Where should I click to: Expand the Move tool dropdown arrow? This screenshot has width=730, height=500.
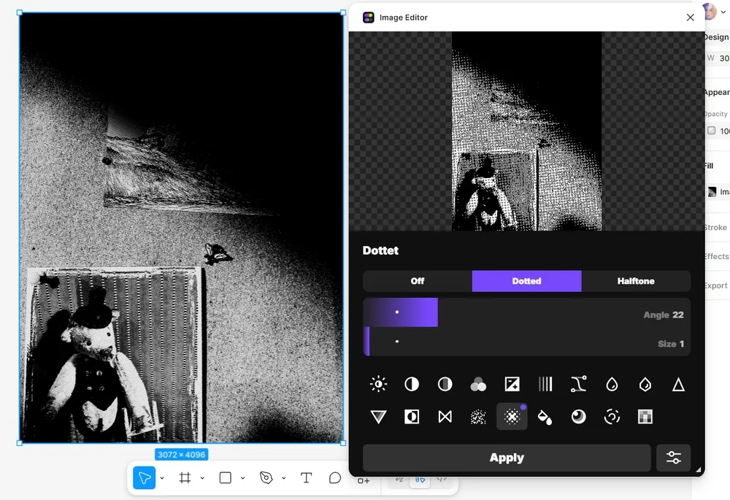pyautogui.click(x=162, y=479)
